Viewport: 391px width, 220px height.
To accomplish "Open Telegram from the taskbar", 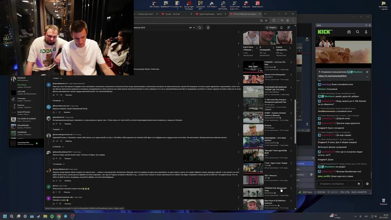I will pyautogui.click(x=65, y=216).
